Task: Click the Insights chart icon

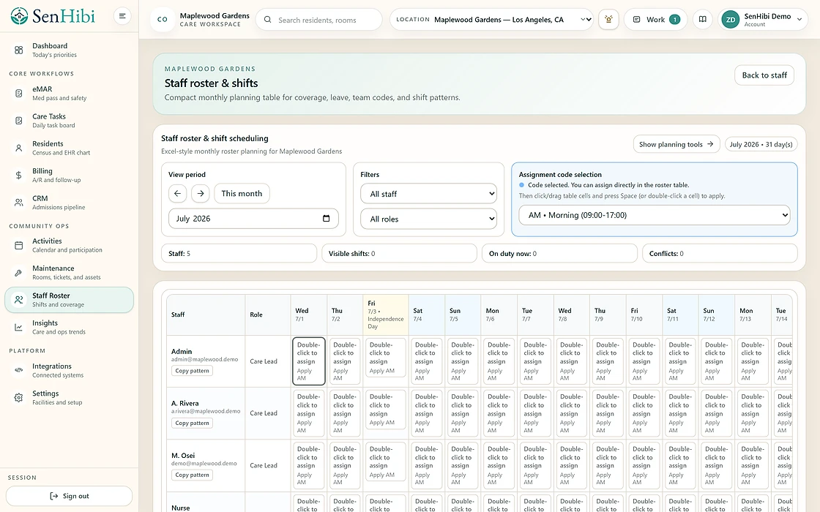Action: pos(19,327)
